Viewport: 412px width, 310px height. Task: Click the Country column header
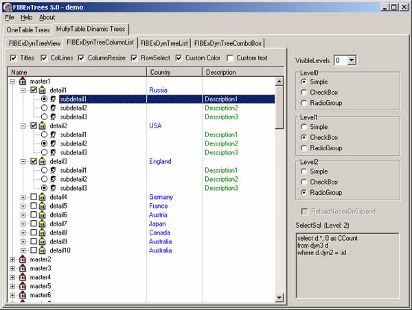174,72
